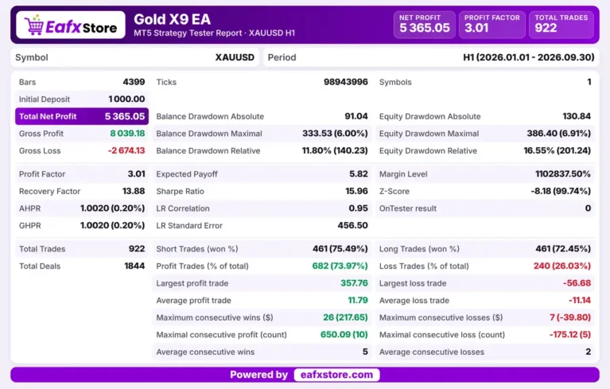Click Equity Drawdown Absolute value 130.84
This screenshot has height=389, width=610.
[x=577, y=116]
